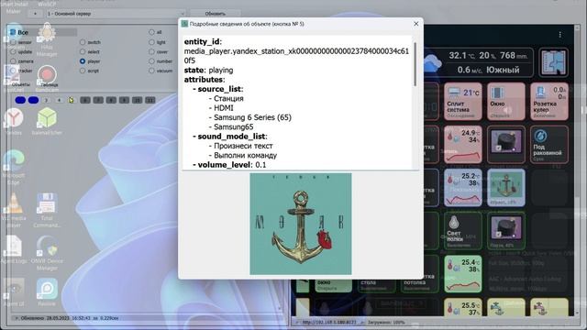Toggle the Свет полки light card

463,230
